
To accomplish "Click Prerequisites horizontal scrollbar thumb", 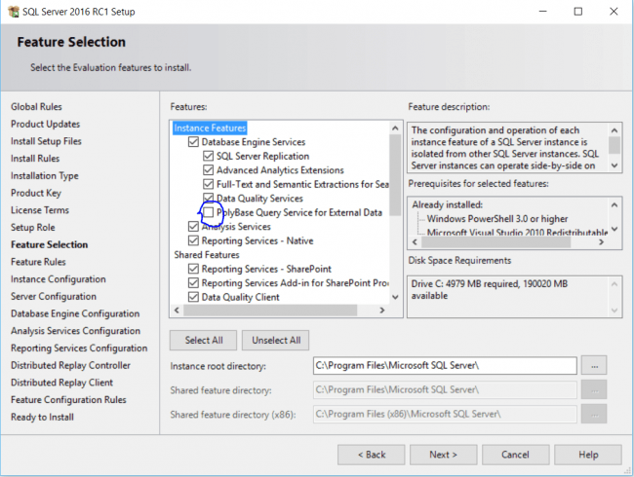I will point(495,242).
